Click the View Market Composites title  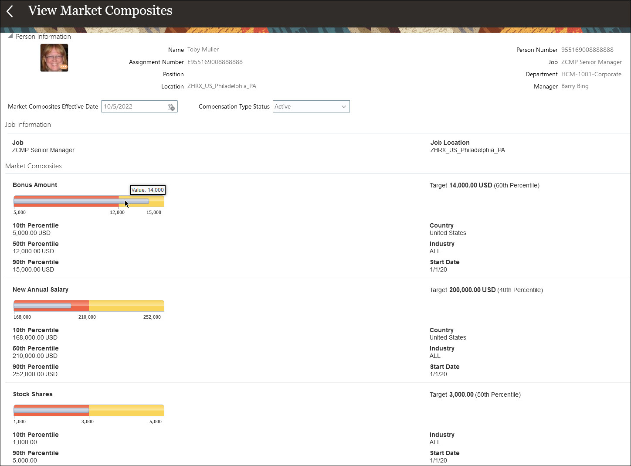(x=100, y=11)
